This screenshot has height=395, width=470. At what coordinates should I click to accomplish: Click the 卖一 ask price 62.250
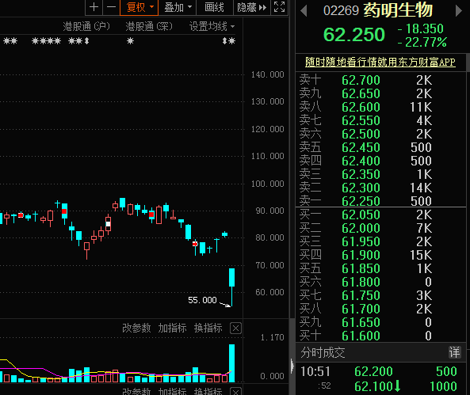coord(361,201)
